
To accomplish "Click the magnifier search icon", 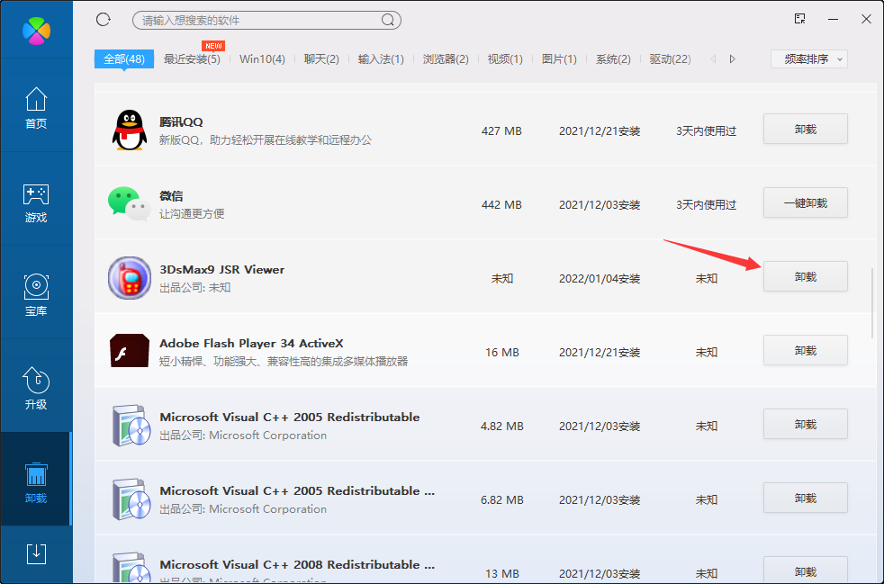I will [387, 21].
